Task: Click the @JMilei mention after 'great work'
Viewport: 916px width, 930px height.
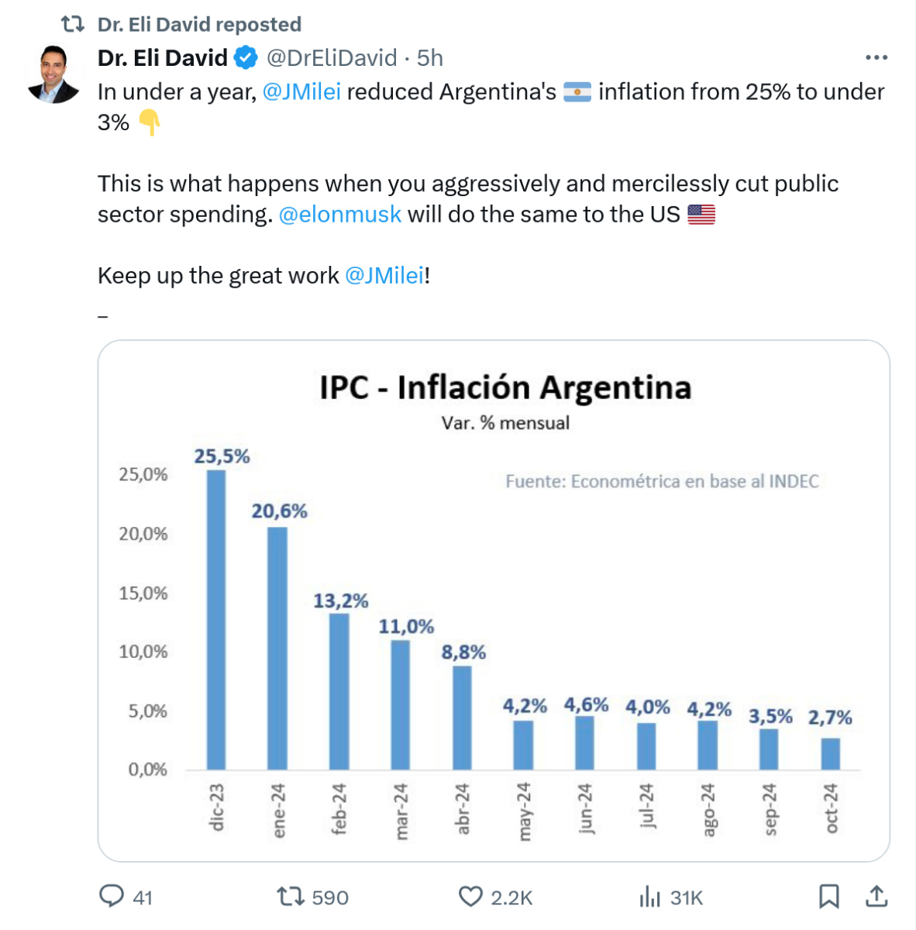Action: click(x=384, y=275)
